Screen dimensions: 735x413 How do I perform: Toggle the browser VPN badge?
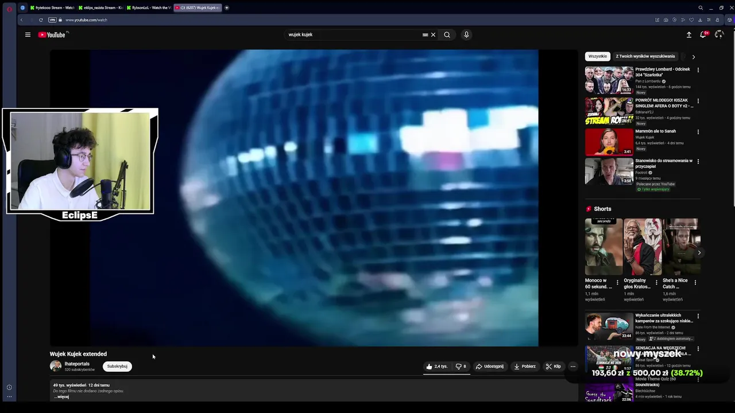[52, 20]
